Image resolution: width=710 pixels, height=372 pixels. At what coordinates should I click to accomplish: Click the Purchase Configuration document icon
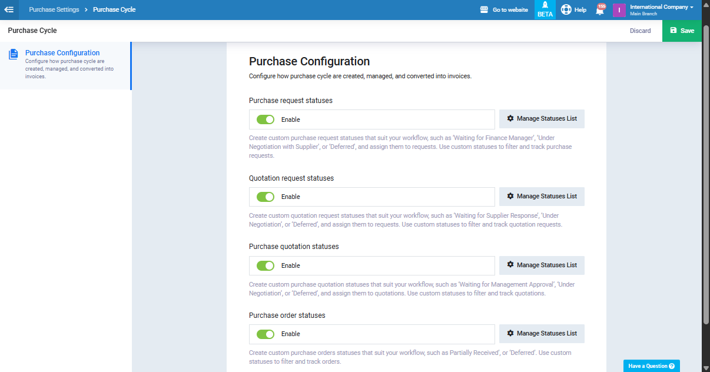14,54
